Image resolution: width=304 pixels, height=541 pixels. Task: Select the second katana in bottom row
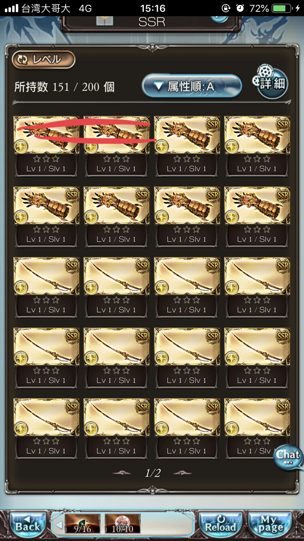click(x=117, y=429)
